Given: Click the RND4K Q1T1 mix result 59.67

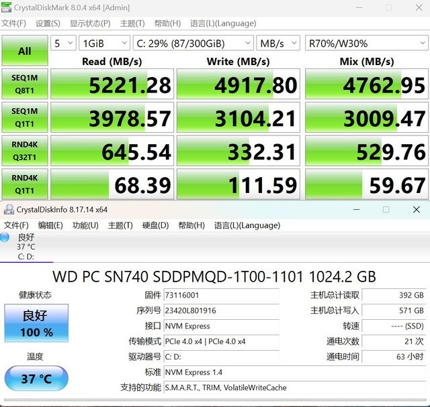Looking at the screenshot, I should [x=367, y=184].
